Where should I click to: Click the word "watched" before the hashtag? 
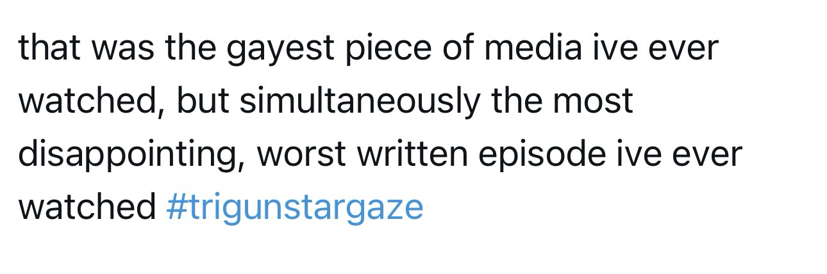87,207
